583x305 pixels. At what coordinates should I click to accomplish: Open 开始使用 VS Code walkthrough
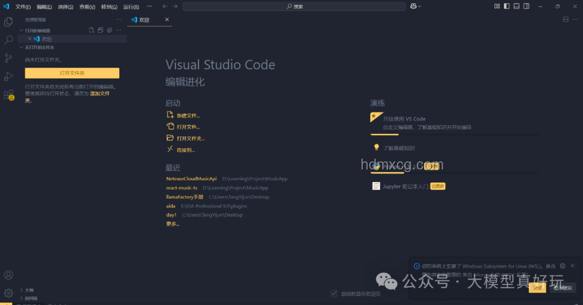[x=455, y=123]
